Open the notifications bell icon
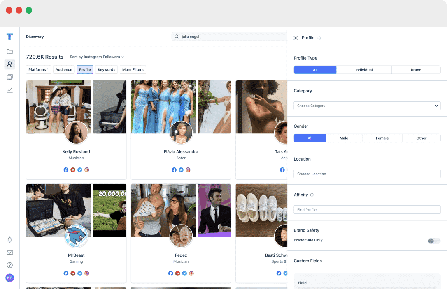The image size is (447, 289). click(x=9, y=240)
